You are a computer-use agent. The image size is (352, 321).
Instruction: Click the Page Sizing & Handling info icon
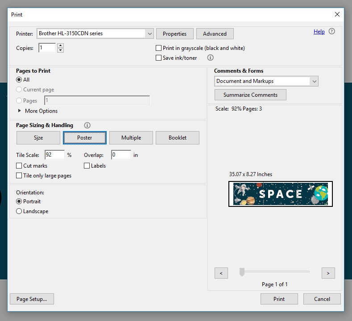[87, 125]
